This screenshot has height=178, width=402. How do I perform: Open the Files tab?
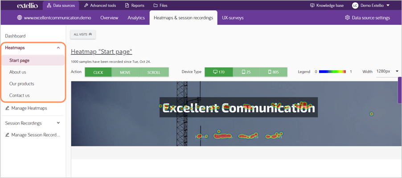160,5
